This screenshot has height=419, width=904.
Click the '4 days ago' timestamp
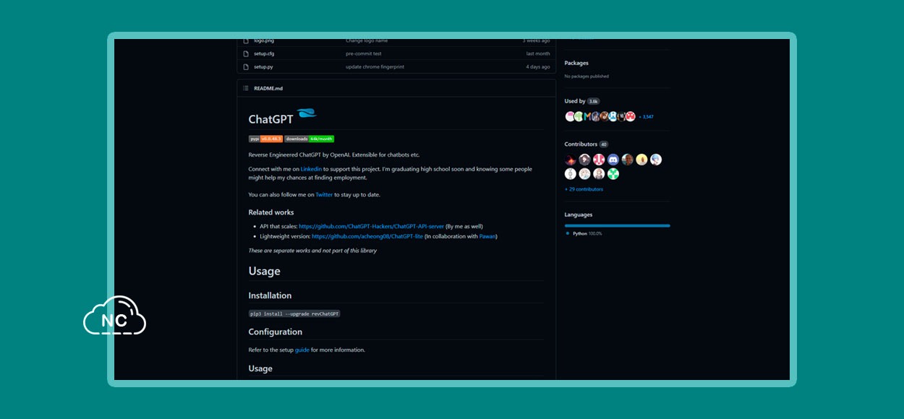click(x=538, y=66)
